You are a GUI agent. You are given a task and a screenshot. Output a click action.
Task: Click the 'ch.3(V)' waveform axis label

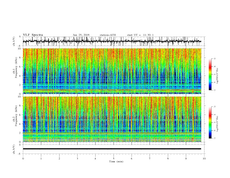(x=14, y=149)
